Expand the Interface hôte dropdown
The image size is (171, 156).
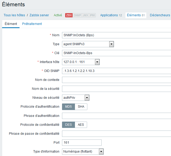(x=81, y=62)
